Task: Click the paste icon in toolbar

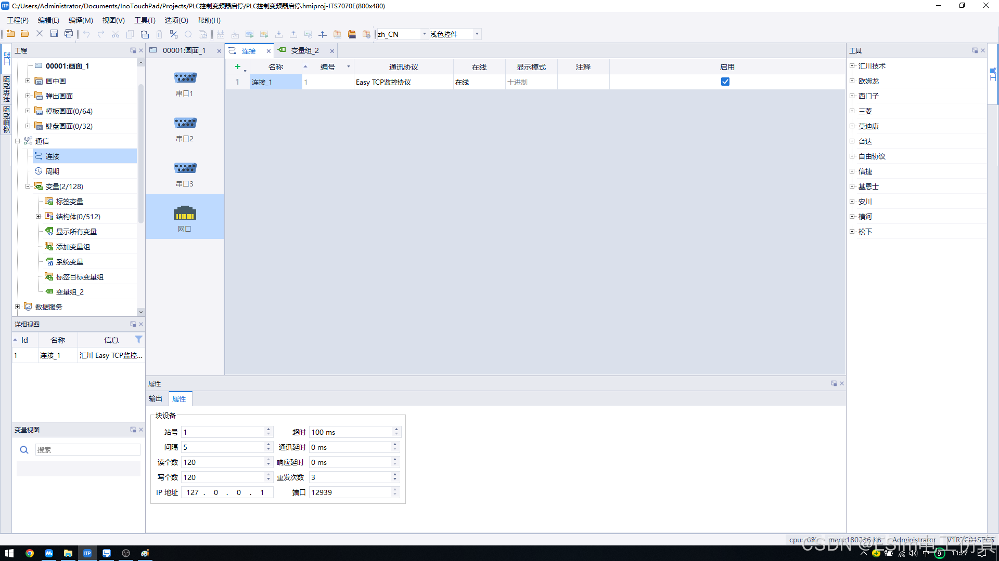Action: (145, 34)
